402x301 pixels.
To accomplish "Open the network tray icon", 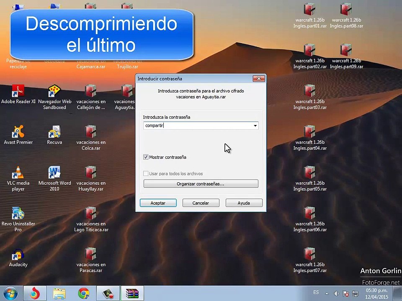I will pyautogui.click(x=356, y=293).
